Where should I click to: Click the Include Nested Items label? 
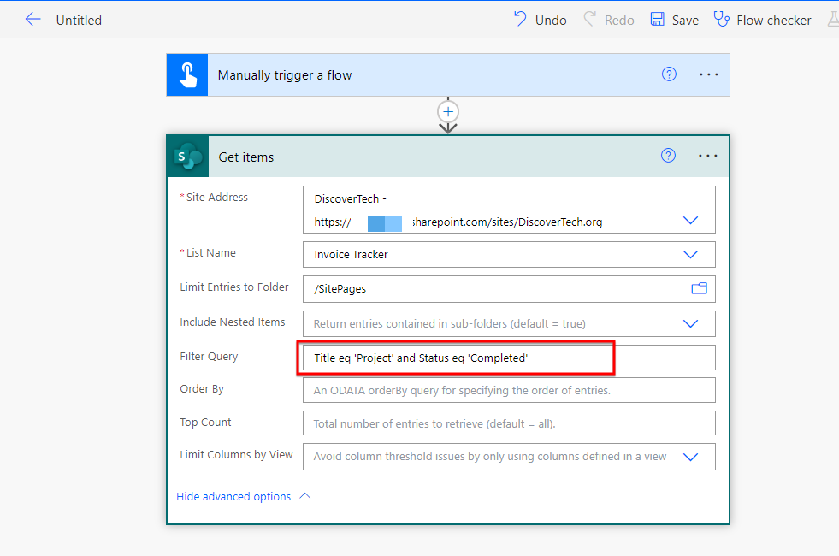click(x=233, y=322)
